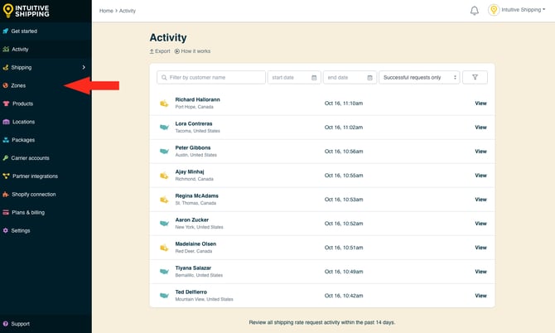Click the How it works link
The image size is (555, 333).
(192, 51)
